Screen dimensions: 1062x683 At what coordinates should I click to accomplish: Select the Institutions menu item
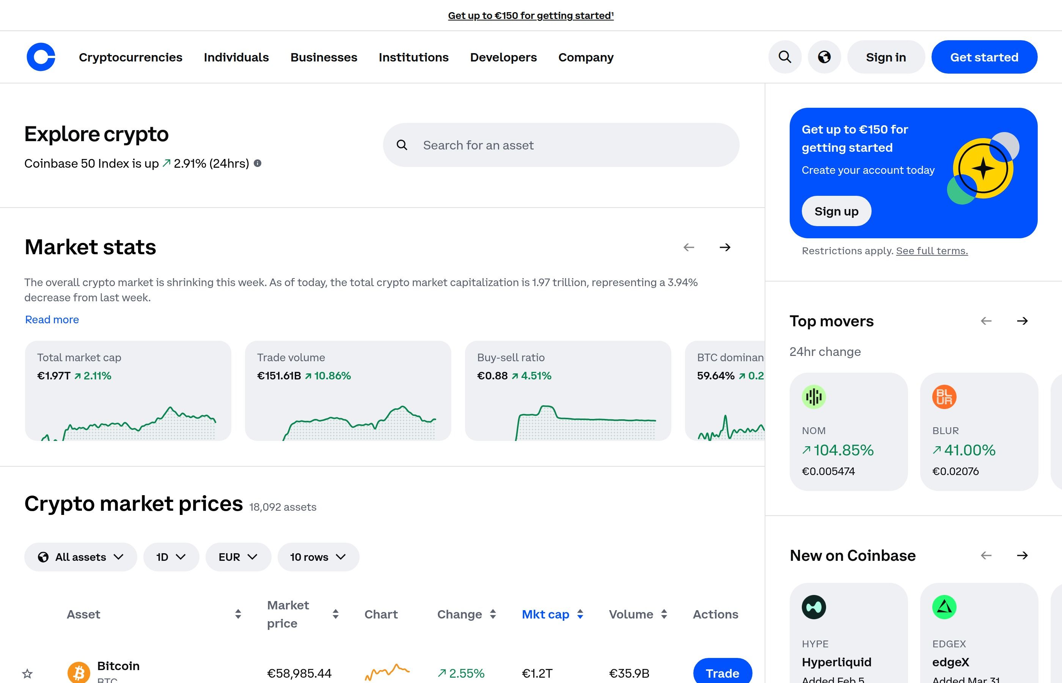(x=413, y=57)
